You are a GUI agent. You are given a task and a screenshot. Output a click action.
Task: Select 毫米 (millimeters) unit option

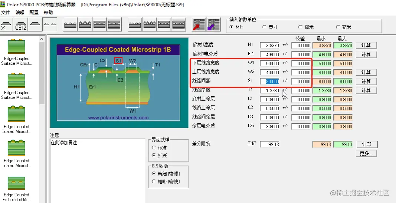[343, 27]
